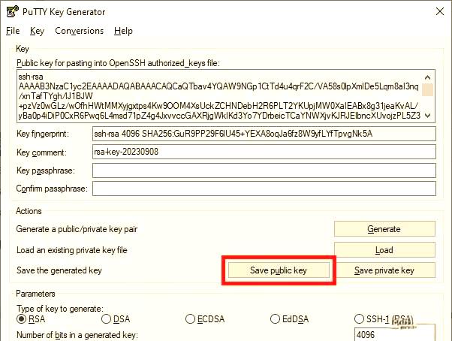Screen dimensions: 452x341
Task: Open the File menu
Action: point(13,31)
